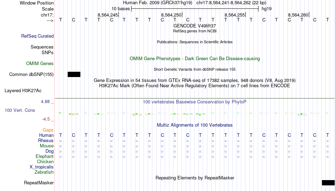Click the hg19 label beside the scale bar
This screenshot has height=191, width=335.
pyautogui.click(x=267, y=9)
